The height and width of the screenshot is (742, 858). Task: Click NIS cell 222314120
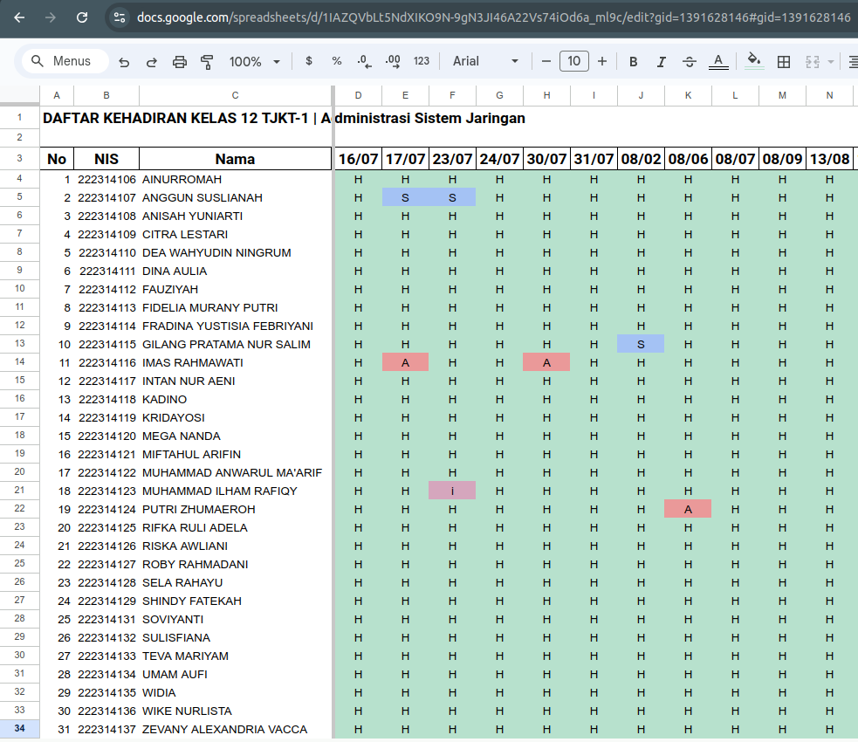coord(106,436)
